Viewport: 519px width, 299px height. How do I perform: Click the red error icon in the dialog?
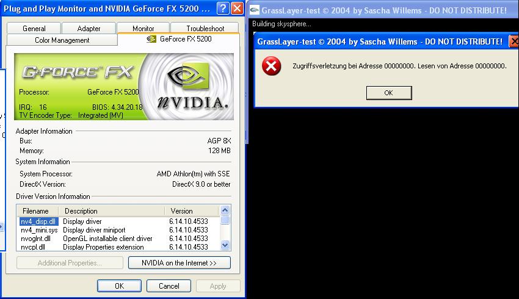(271, 66)
